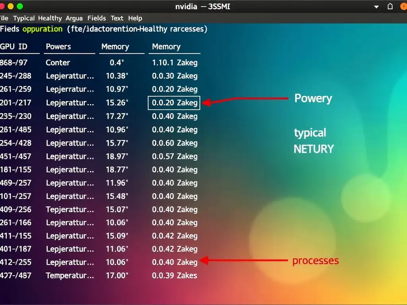407x305 pixels.
Task: Click memory value 18.97
Action: [x=117, y=156]
